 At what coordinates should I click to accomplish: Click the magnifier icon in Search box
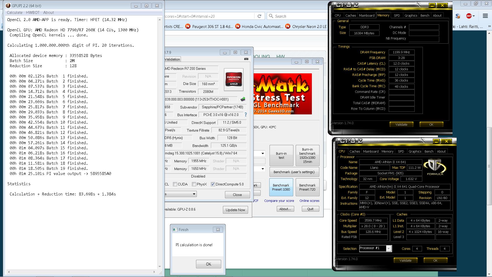[x=271, y=16]
